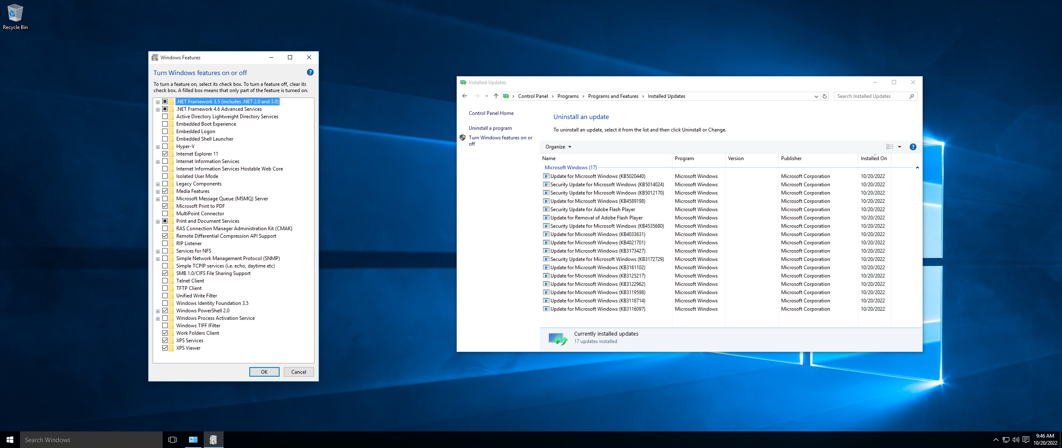Click OK in Windows Features dialog

pos(264,372)
